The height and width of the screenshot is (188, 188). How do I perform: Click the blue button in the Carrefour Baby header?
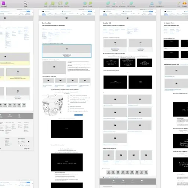coord(90,11)
